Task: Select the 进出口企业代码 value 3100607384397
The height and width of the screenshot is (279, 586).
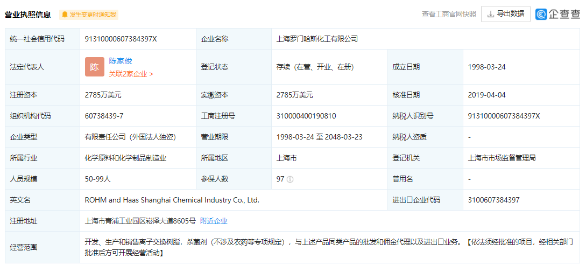Action: coord(493,200)
